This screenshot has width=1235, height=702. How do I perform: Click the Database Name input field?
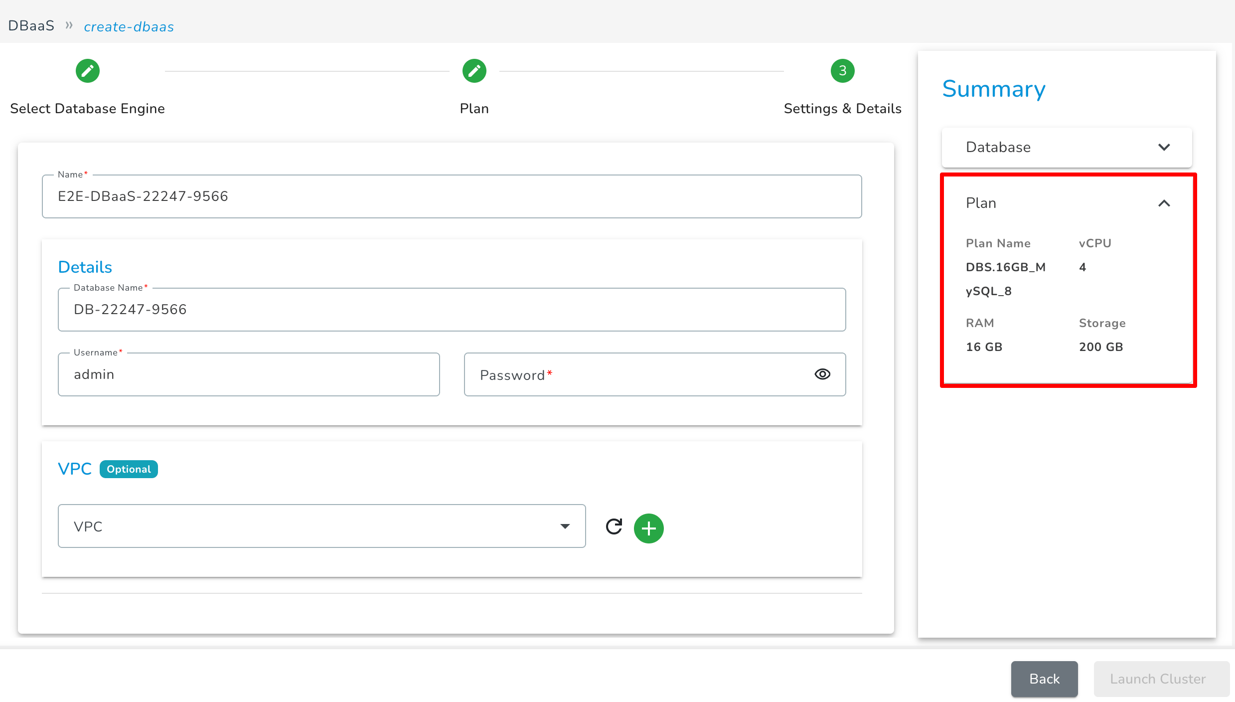452,310
